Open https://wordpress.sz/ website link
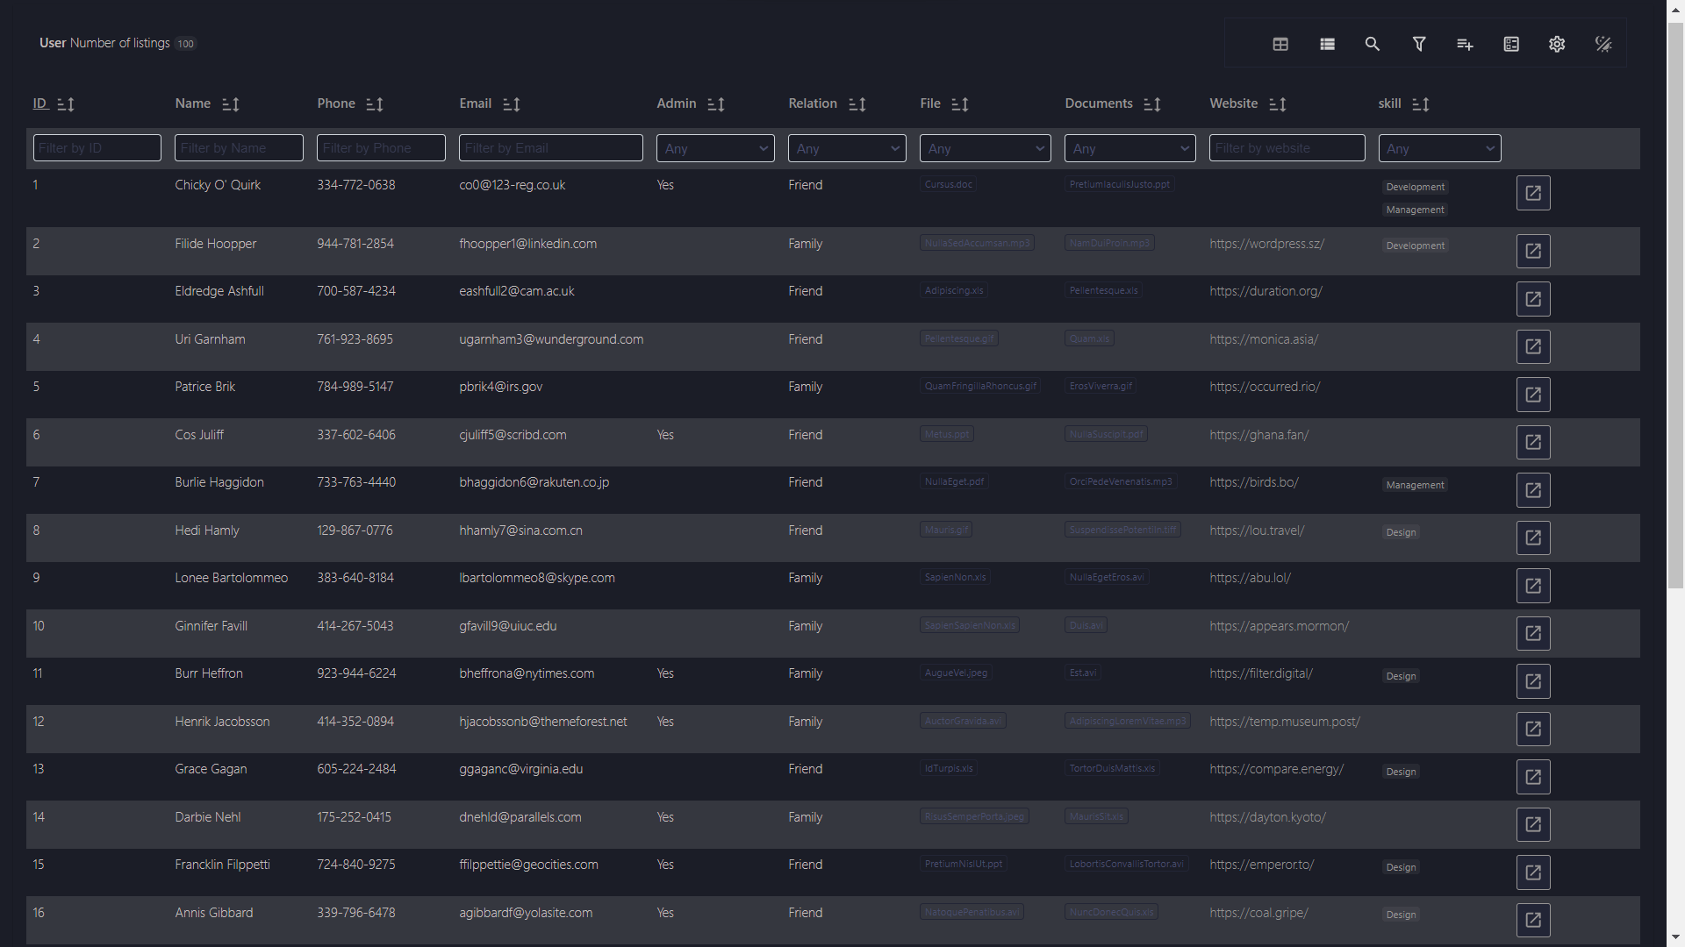Viewport: 1685px width, 947px height. [1266, 244]
